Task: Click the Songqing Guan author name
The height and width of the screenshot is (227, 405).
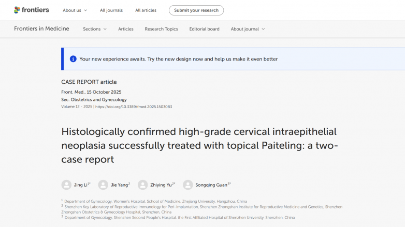Action: tap(211, 185)
